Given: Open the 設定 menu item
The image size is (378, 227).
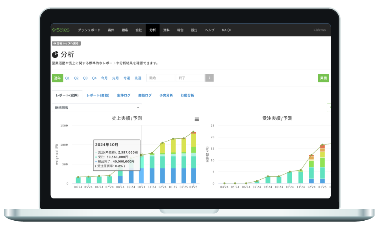Looking at the screenshot, I should [x=194, y=30].
